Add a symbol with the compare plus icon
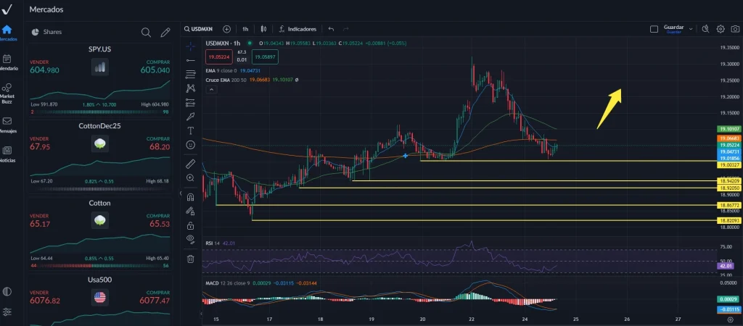Image resolution: width=743 pixels, height=326 pixels. click(226, 29)
